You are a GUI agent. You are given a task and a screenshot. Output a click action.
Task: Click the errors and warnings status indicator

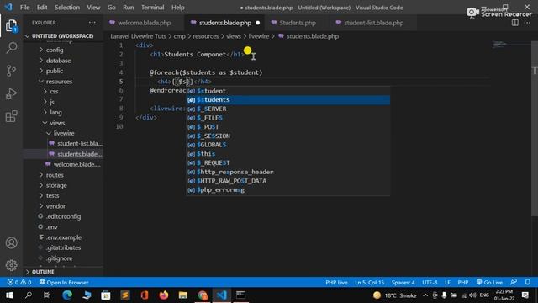point(19,283)
